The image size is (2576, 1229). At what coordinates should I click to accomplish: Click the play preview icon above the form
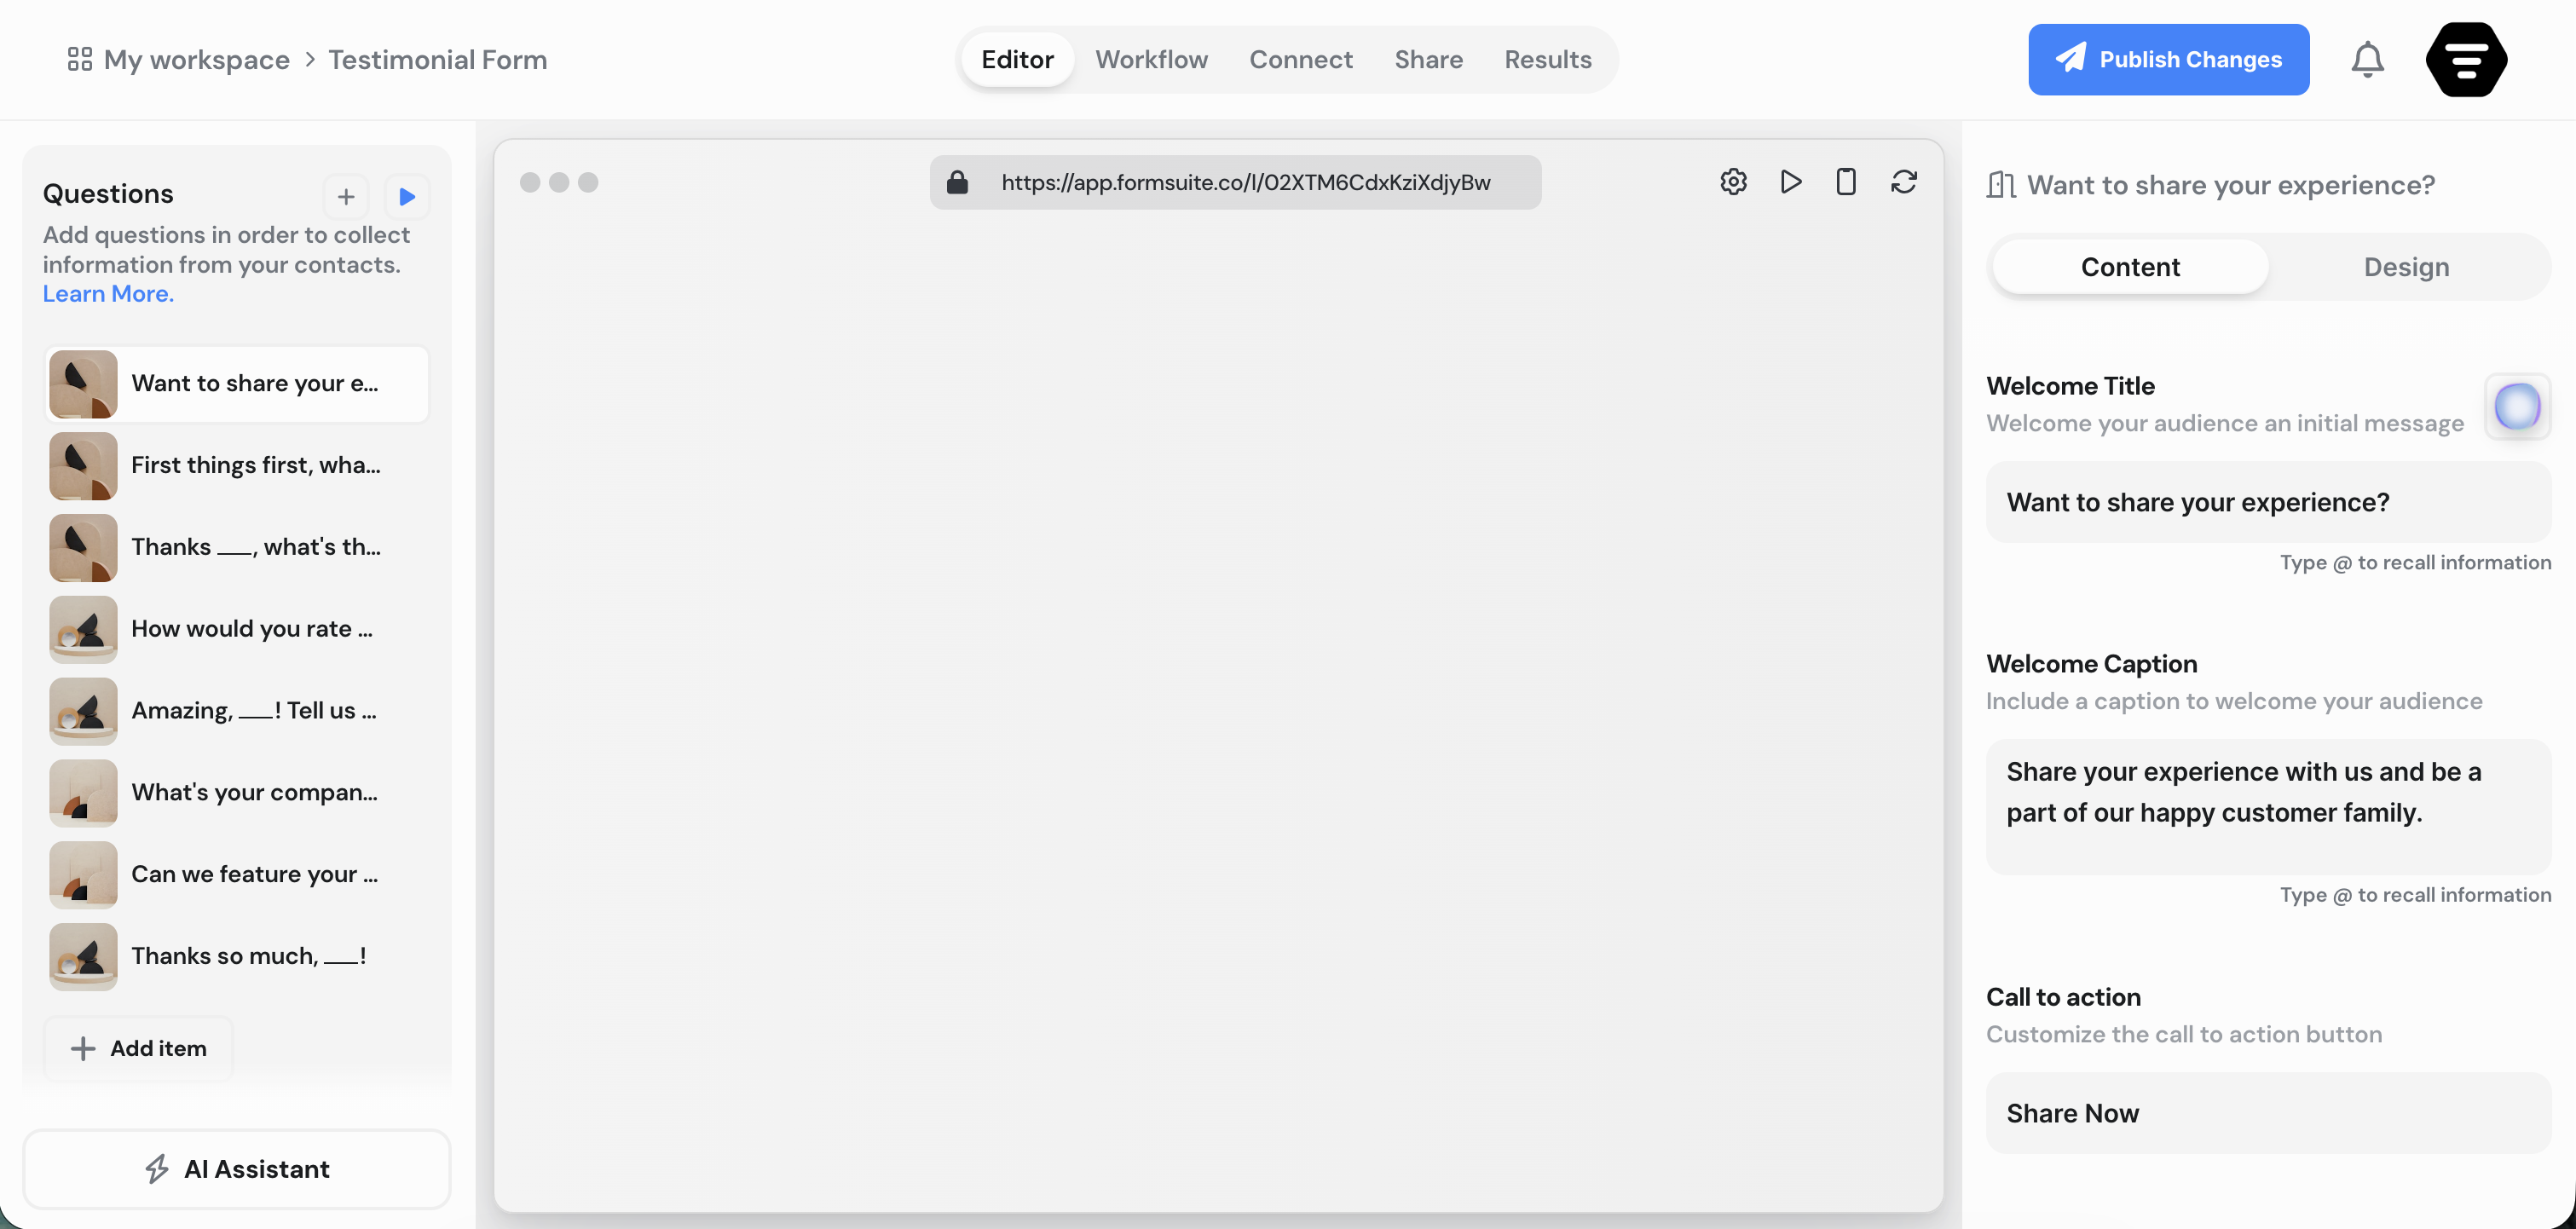click(1790, 181)
